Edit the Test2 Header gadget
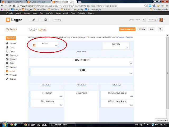Screen dimensions: 169x127 click(131, 63)
